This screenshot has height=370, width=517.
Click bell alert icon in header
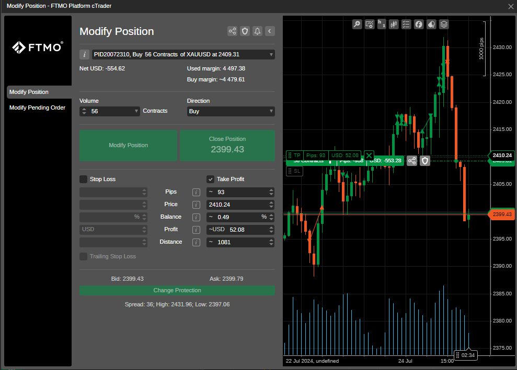pyautogui.click(x=258, y=31)
